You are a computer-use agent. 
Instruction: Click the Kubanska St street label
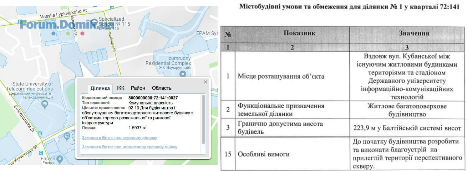point(74,25)
